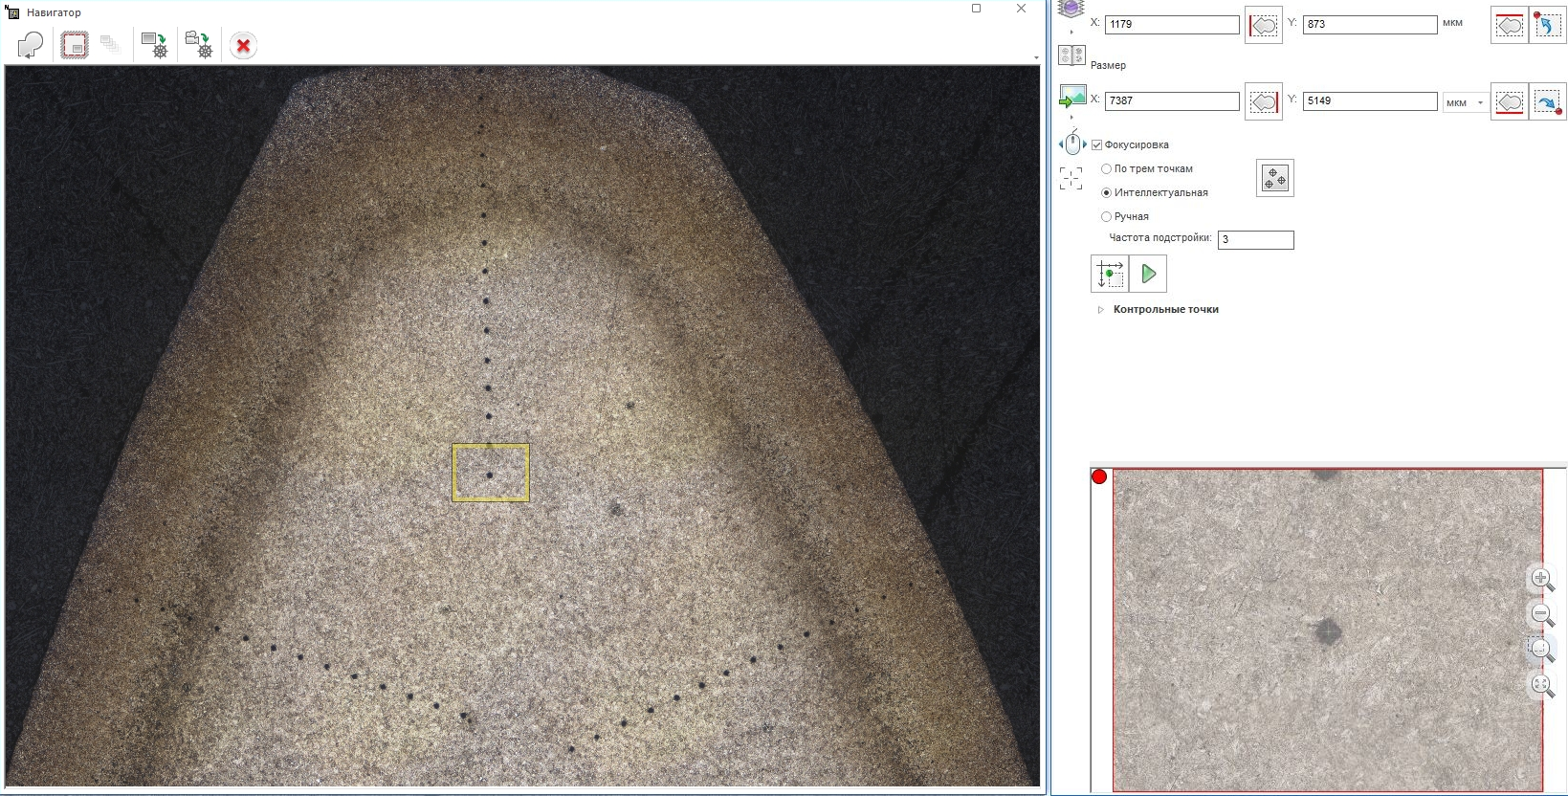Expand the small arrow below picture icon

point(1071,117)
